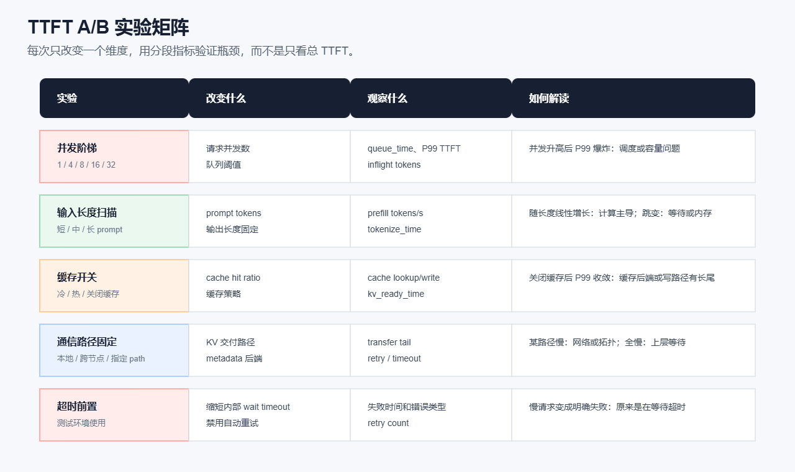Click the 'retry count' text
Viewport: 795px width, 472px height.
388,423
